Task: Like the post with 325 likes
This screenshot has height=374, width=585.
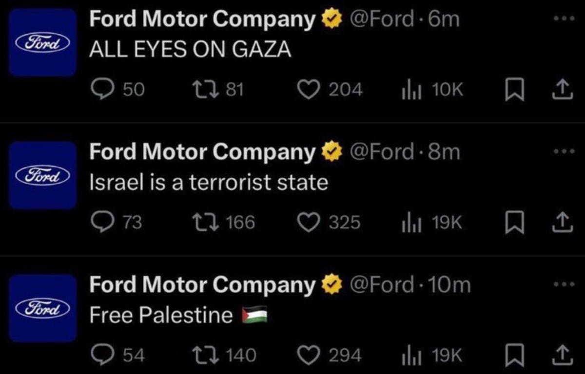Action: click(308, 223)
